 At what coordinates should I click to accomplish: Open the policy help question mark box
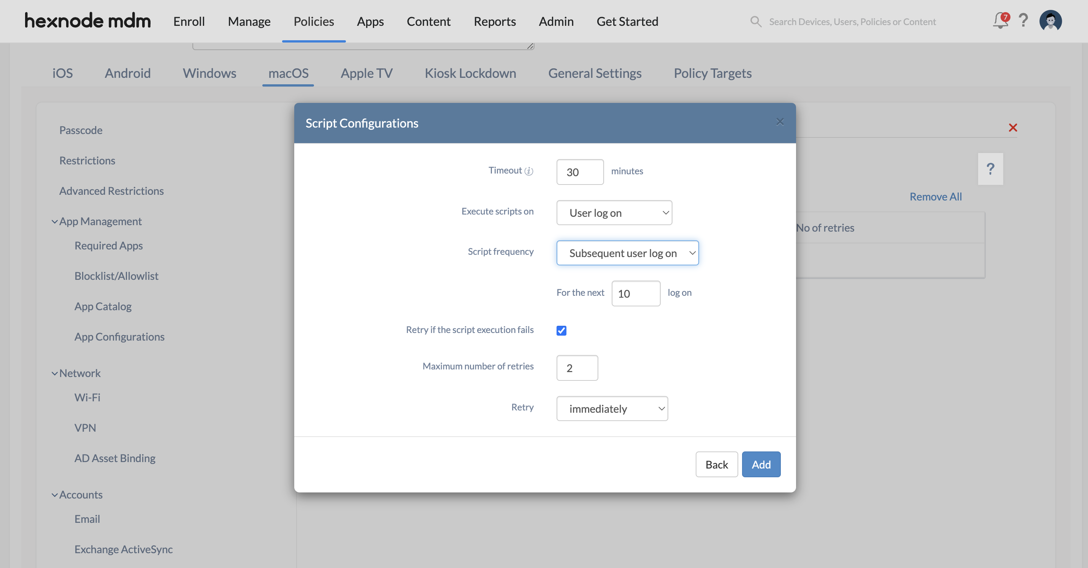click(990, 169)
